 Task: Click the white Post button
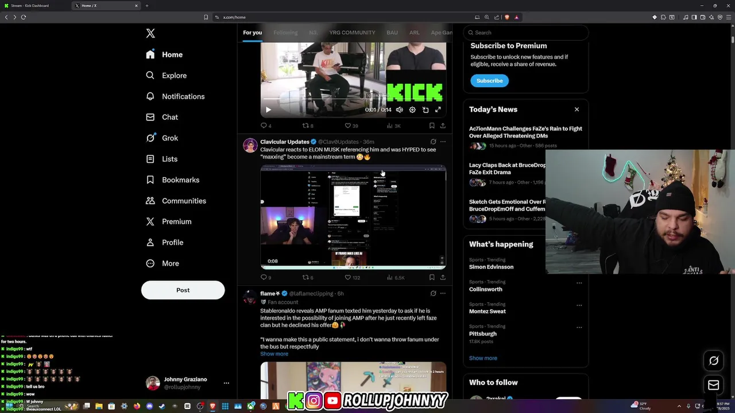click(x=183, y=290)
